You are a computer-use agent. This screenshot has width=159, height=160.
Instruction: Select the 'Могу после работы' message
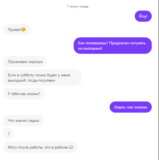pos(40,147)
